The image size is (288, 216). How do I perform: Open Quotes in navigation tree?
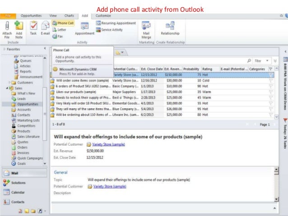click(x=20, y=142)
